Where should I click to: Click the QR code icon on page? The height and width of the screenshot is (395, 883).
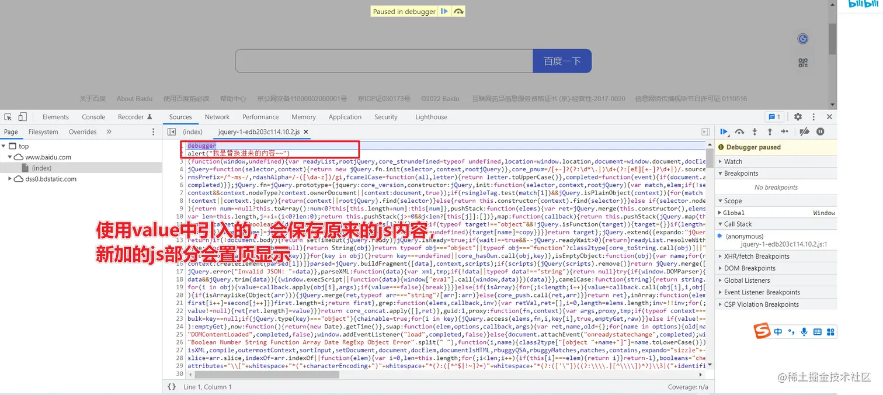point(803,63)
